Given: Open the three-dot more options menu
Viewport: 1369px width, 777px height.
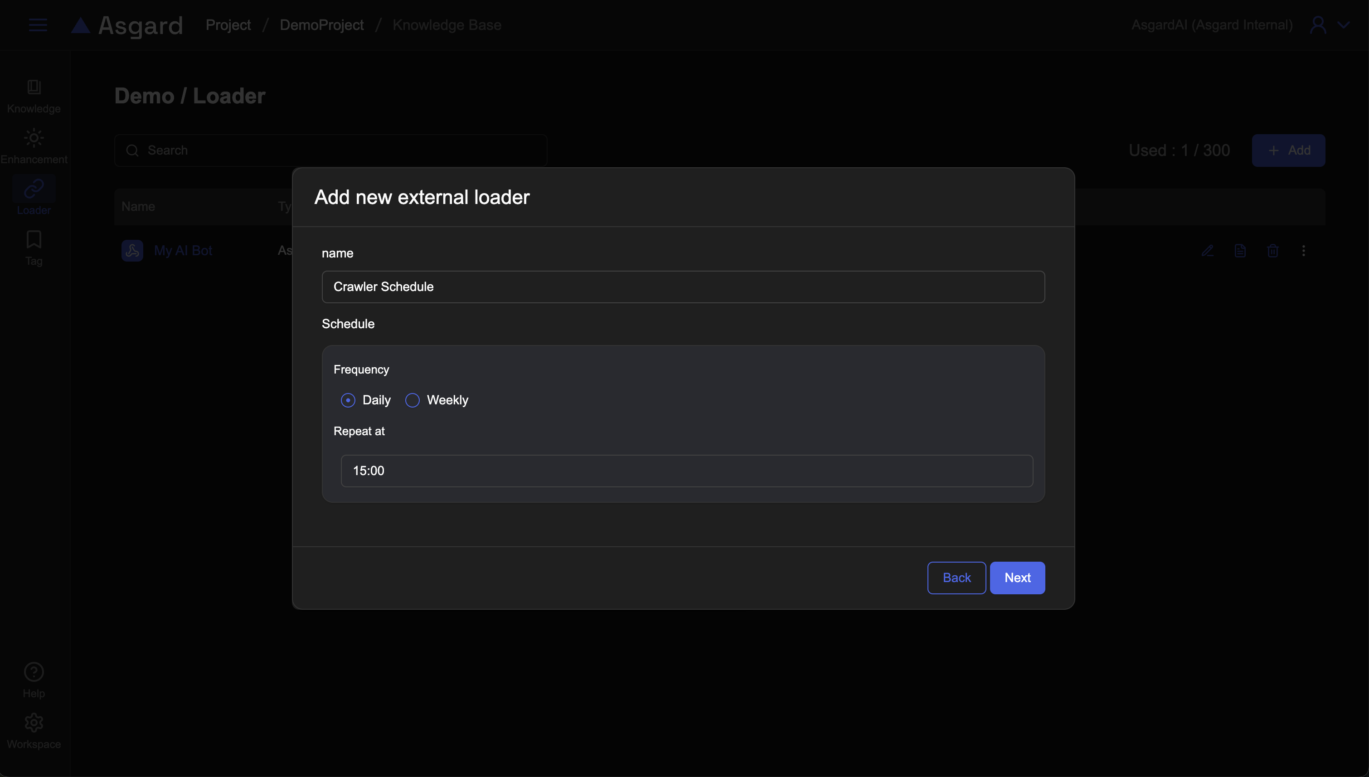Looking at the screenshot, I should pyautogui.click(x=1303, y=251).
